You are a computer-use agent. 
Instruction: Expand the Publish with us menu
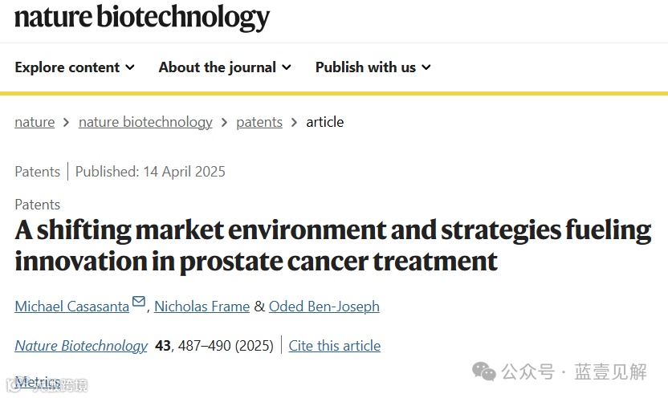(373, 67)
